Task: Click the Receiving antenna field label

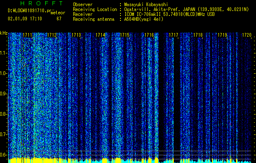Action: tap(94, 19)
